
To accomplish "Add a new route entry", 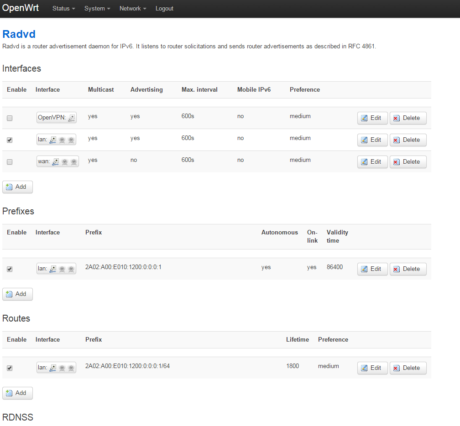I will click(x=17, y=393).
